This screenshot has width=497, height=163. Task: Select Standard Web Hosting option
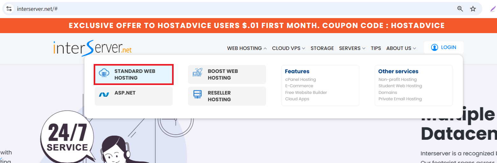point(134,74)
